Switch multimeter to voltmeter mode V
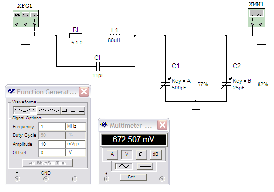Screen dimensions: 274x192 (127, 154)
